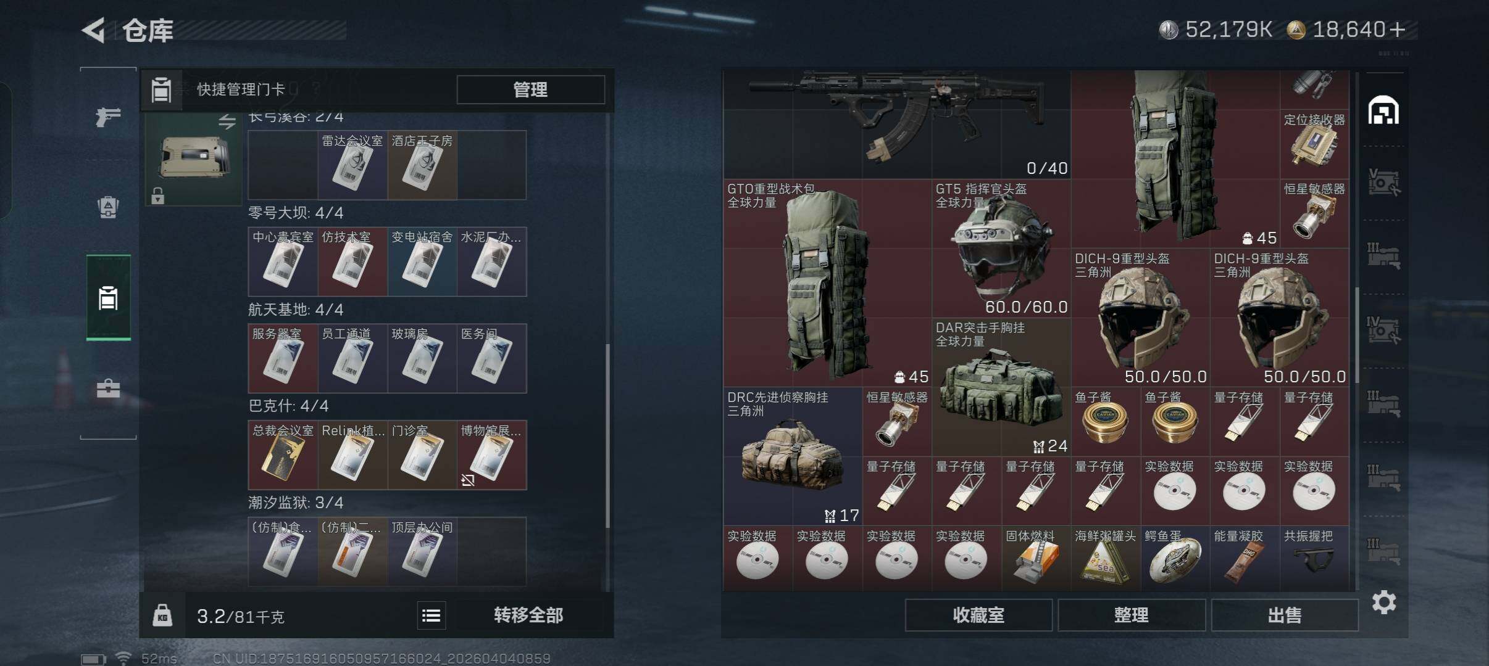Open the main stash home icon on right
Screen dimensions: 1489x666
pyautogui.click(x=1383, y=111)
